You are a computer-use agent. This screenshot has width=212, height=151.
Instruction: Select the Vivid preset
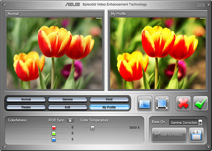[109, 99]
